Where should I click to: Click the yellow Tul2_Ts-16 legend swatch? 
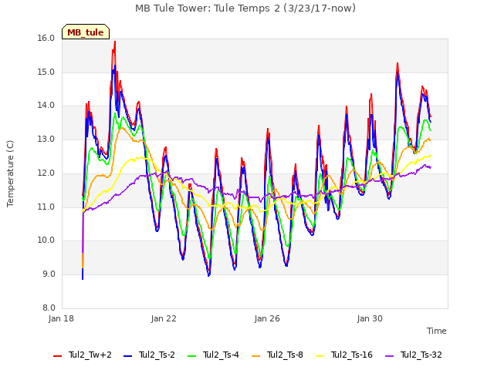(320, 356)
